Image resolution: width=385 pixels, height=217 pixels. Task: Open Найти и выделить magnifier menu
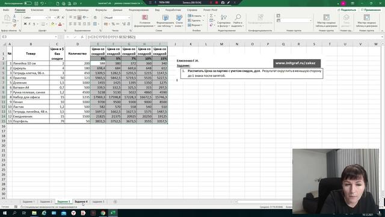(238, 20)
